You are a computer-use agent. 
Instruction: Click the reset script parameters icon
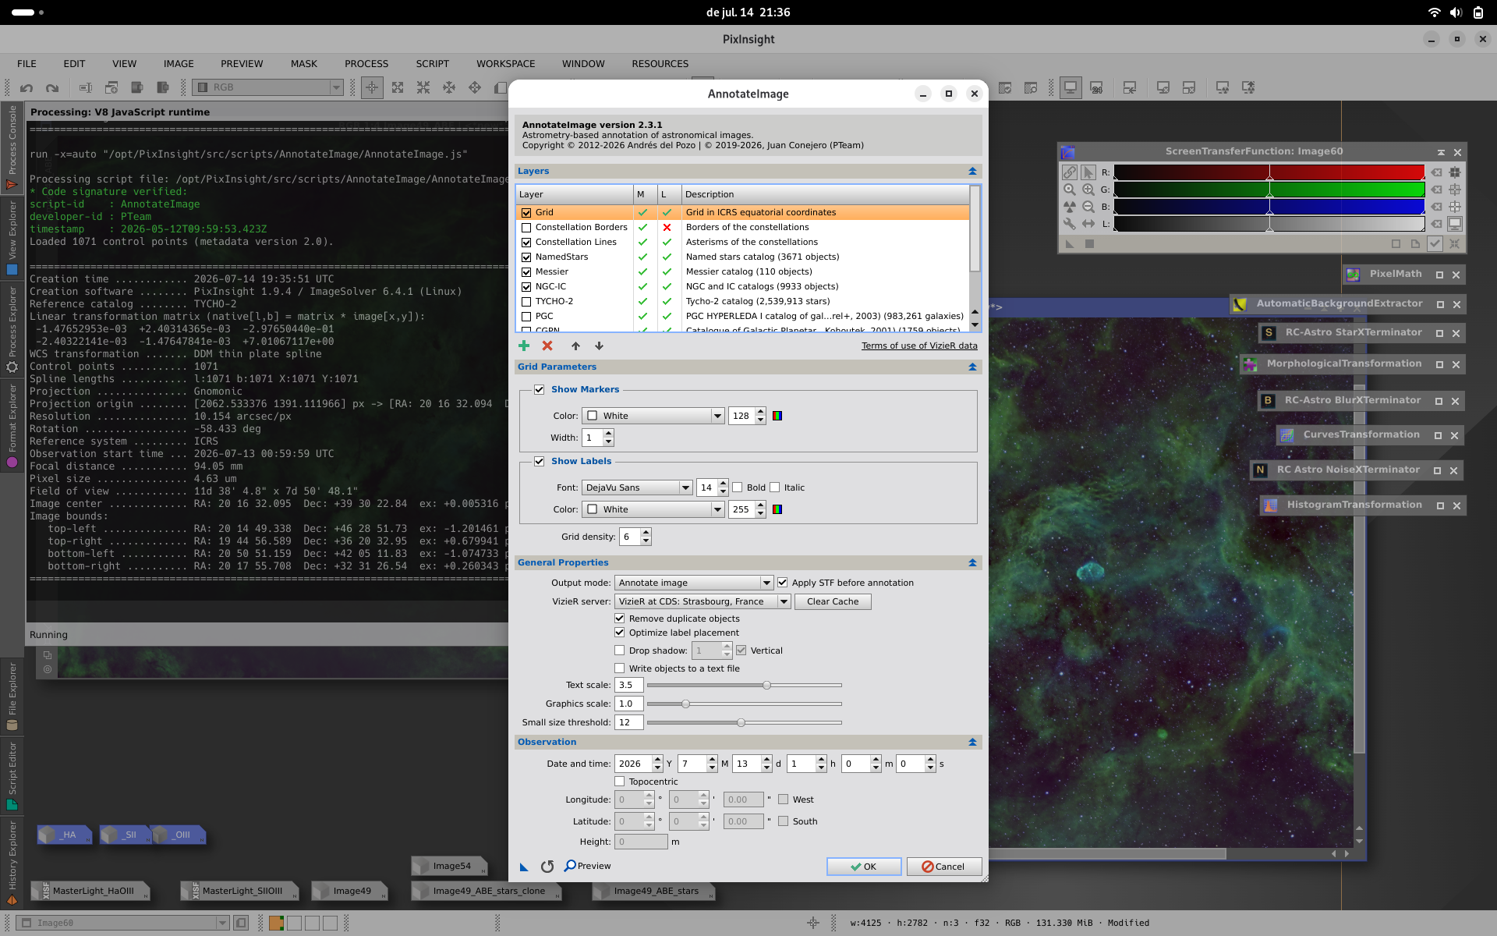point(547,866)
